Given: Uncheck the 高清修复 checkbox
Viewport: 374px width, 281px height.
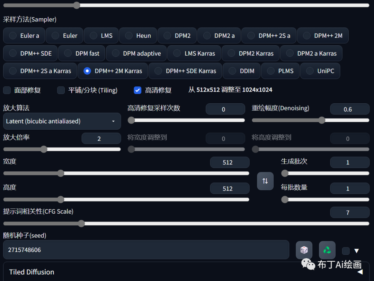Looking at the screenshot, I should [137, 90].
